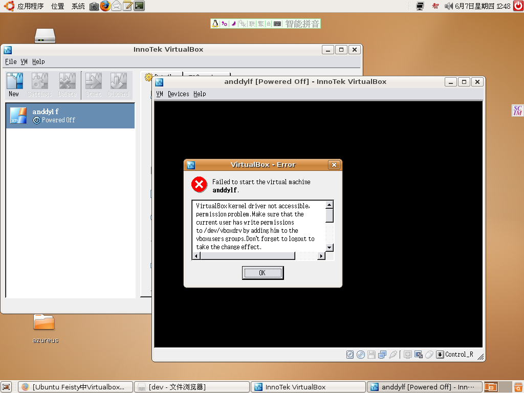Click the show desktop button in the bottom panel
The width and height of the screenshot is (524, 393).
[x=7, y=387]
